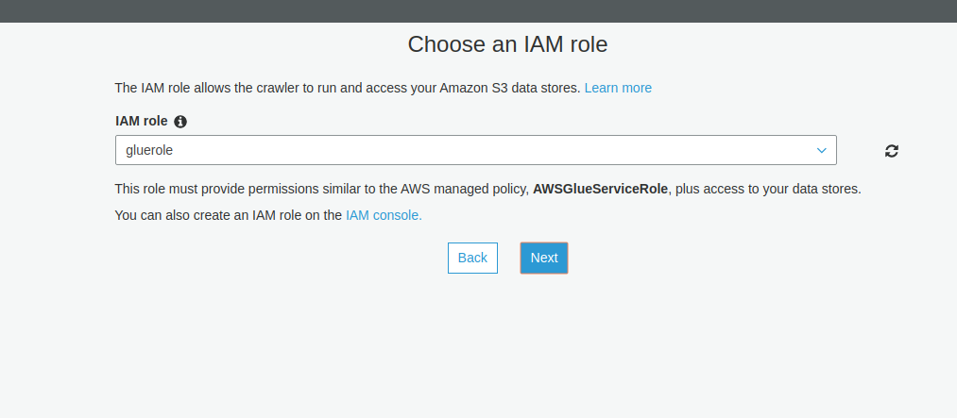The width and height of the screenshot is (957, 418).
Task: Click the 'Amazon S3 data stores' phrase
Action: (509, 88)
